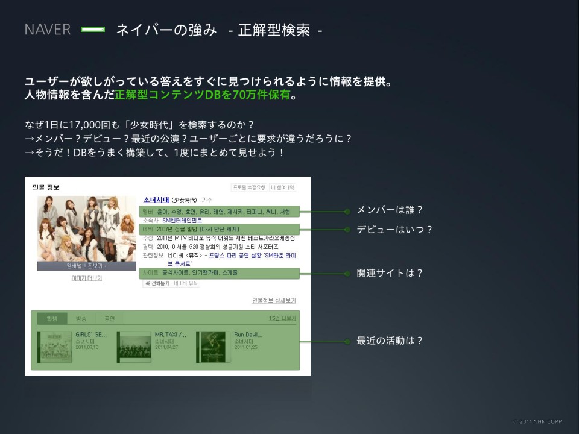Expand 멤버별 사진보기 bar under photo
This screenshot has width=579, height=434.
click(86, 266)
